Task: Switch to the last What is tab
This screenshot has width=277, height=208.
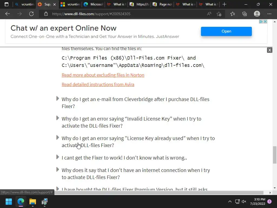Action: pyautogui.click(x=208, y=4)
